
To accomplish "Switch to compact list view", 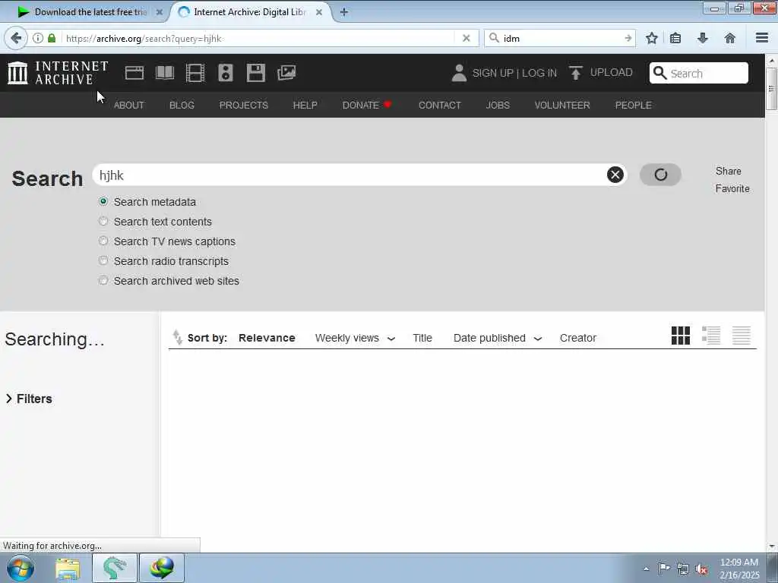I will coord(742,336).
